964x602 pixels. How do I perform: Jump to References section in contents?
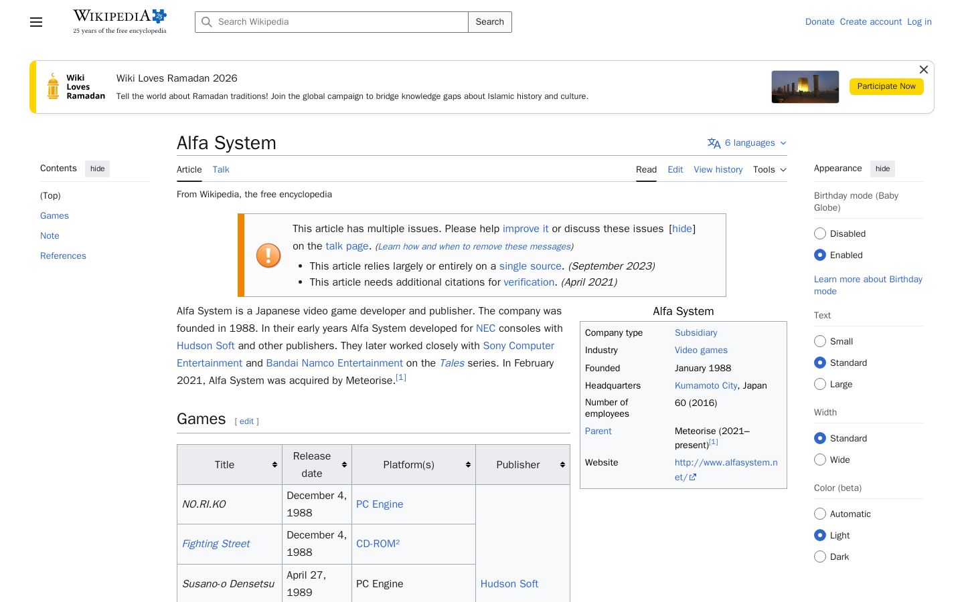[63, 256]
